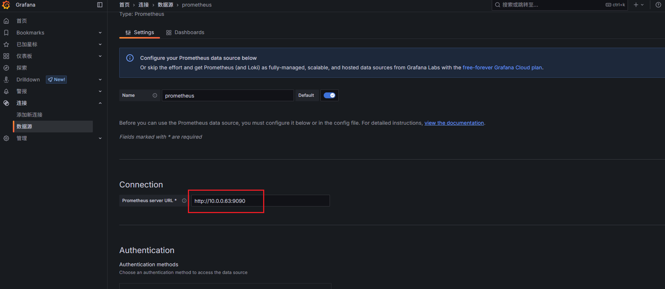The width and height of the screenshot is (665, 289).
Task: Open the help question mark icon
Action: [658, 5]
